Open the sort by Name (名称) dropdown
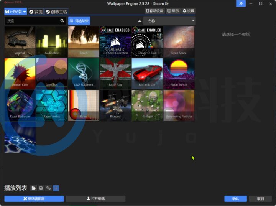 (169, 21)
